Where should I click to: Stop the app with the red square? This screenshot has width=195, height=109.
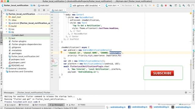[x=166, y=5]
